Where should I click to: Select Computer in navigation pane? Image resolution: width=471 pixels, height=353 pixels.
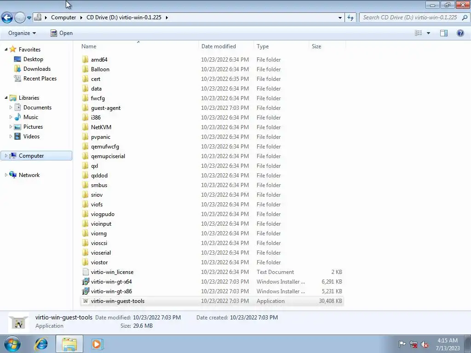(36, 155)
